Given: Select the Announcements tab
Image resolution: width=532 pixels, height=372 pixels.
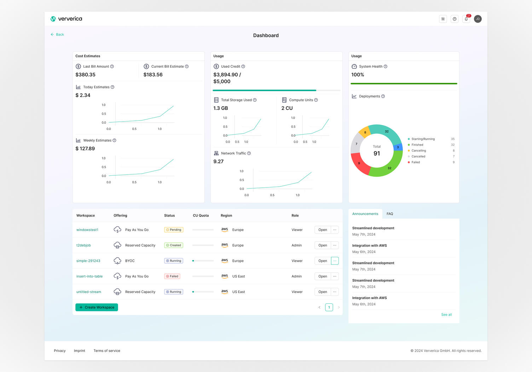Looking at the screenshot, I should [365, 214].
